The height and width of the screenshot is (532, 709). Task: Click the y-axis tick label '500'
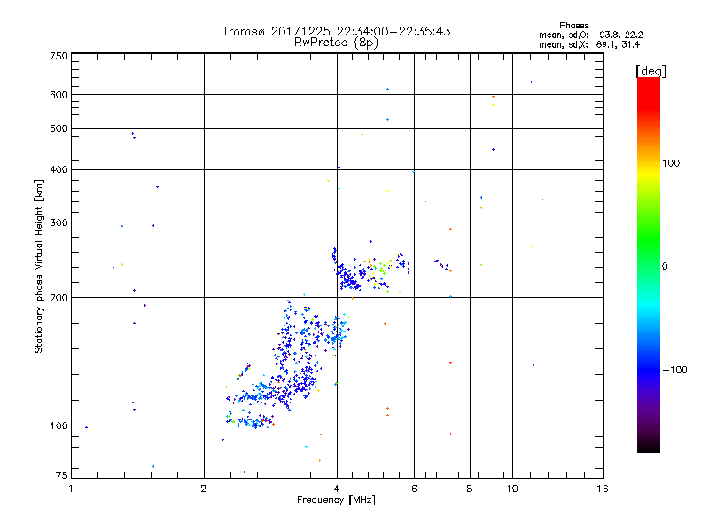click(58, 129)
